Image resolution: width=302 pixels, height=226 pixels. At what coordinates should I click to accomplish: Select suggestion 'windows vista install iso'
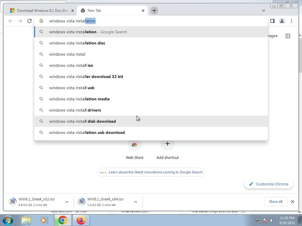[151, 65]
